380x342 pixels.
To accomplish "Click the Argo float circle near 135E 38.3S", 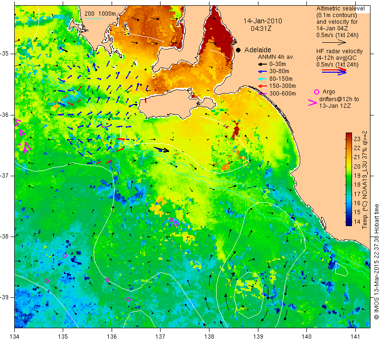I will coord(65,256).
